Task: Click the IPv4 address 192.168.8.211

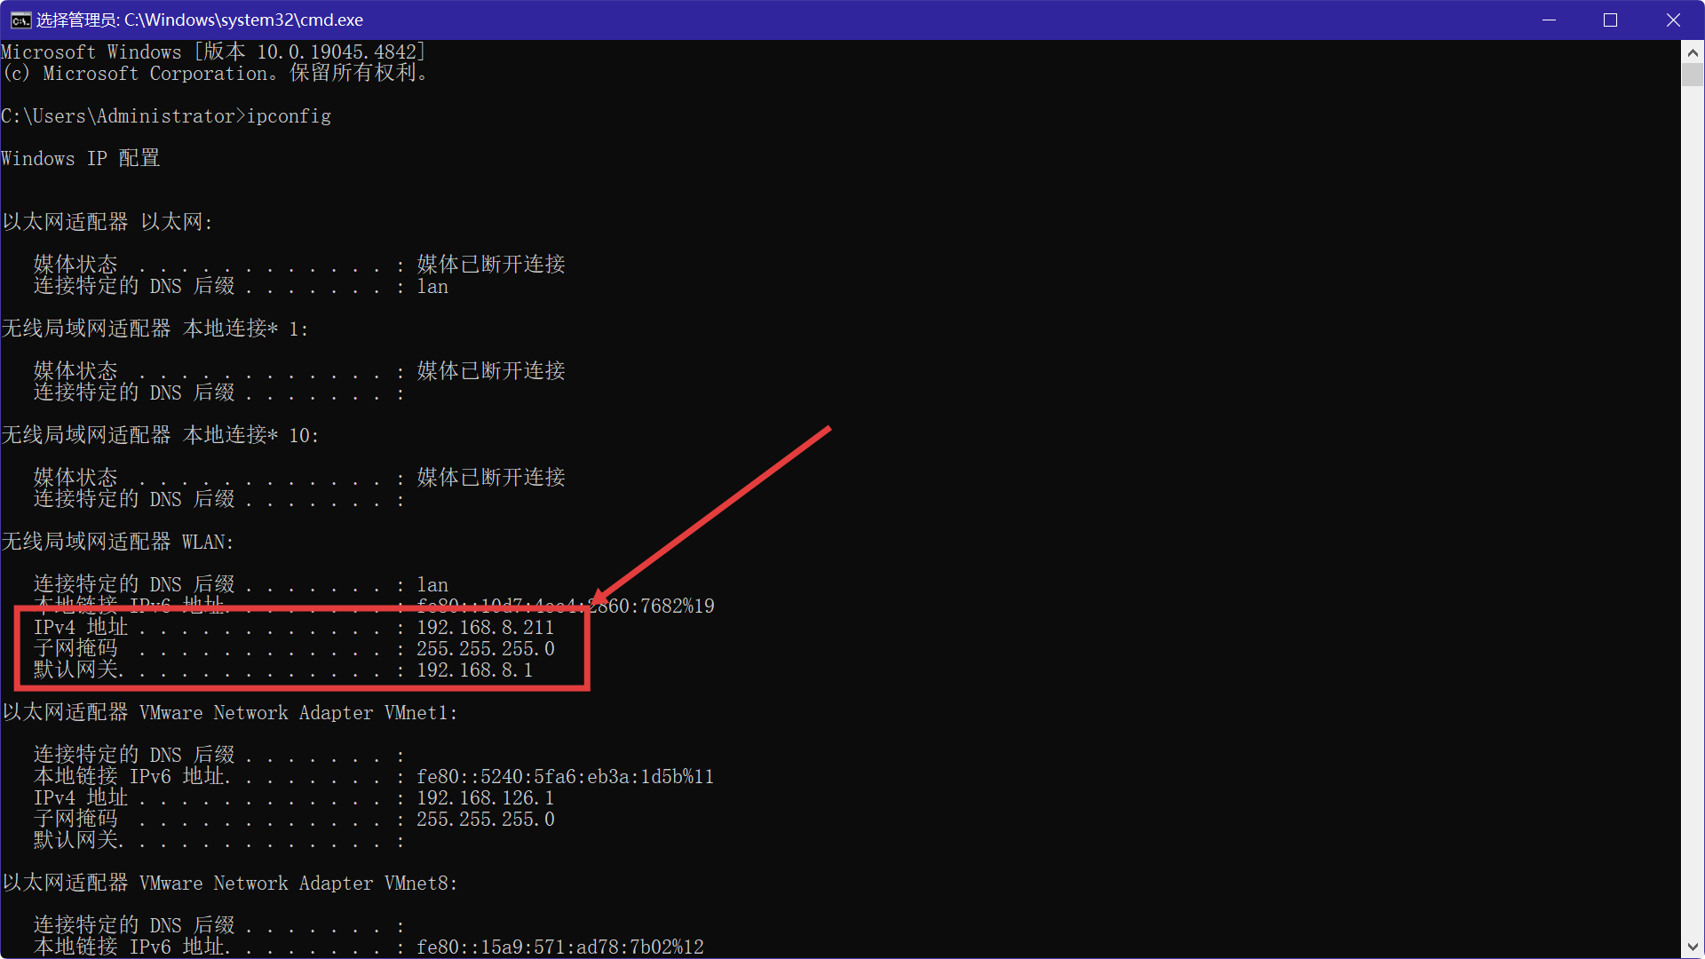Action: click(x=485, y=628)
